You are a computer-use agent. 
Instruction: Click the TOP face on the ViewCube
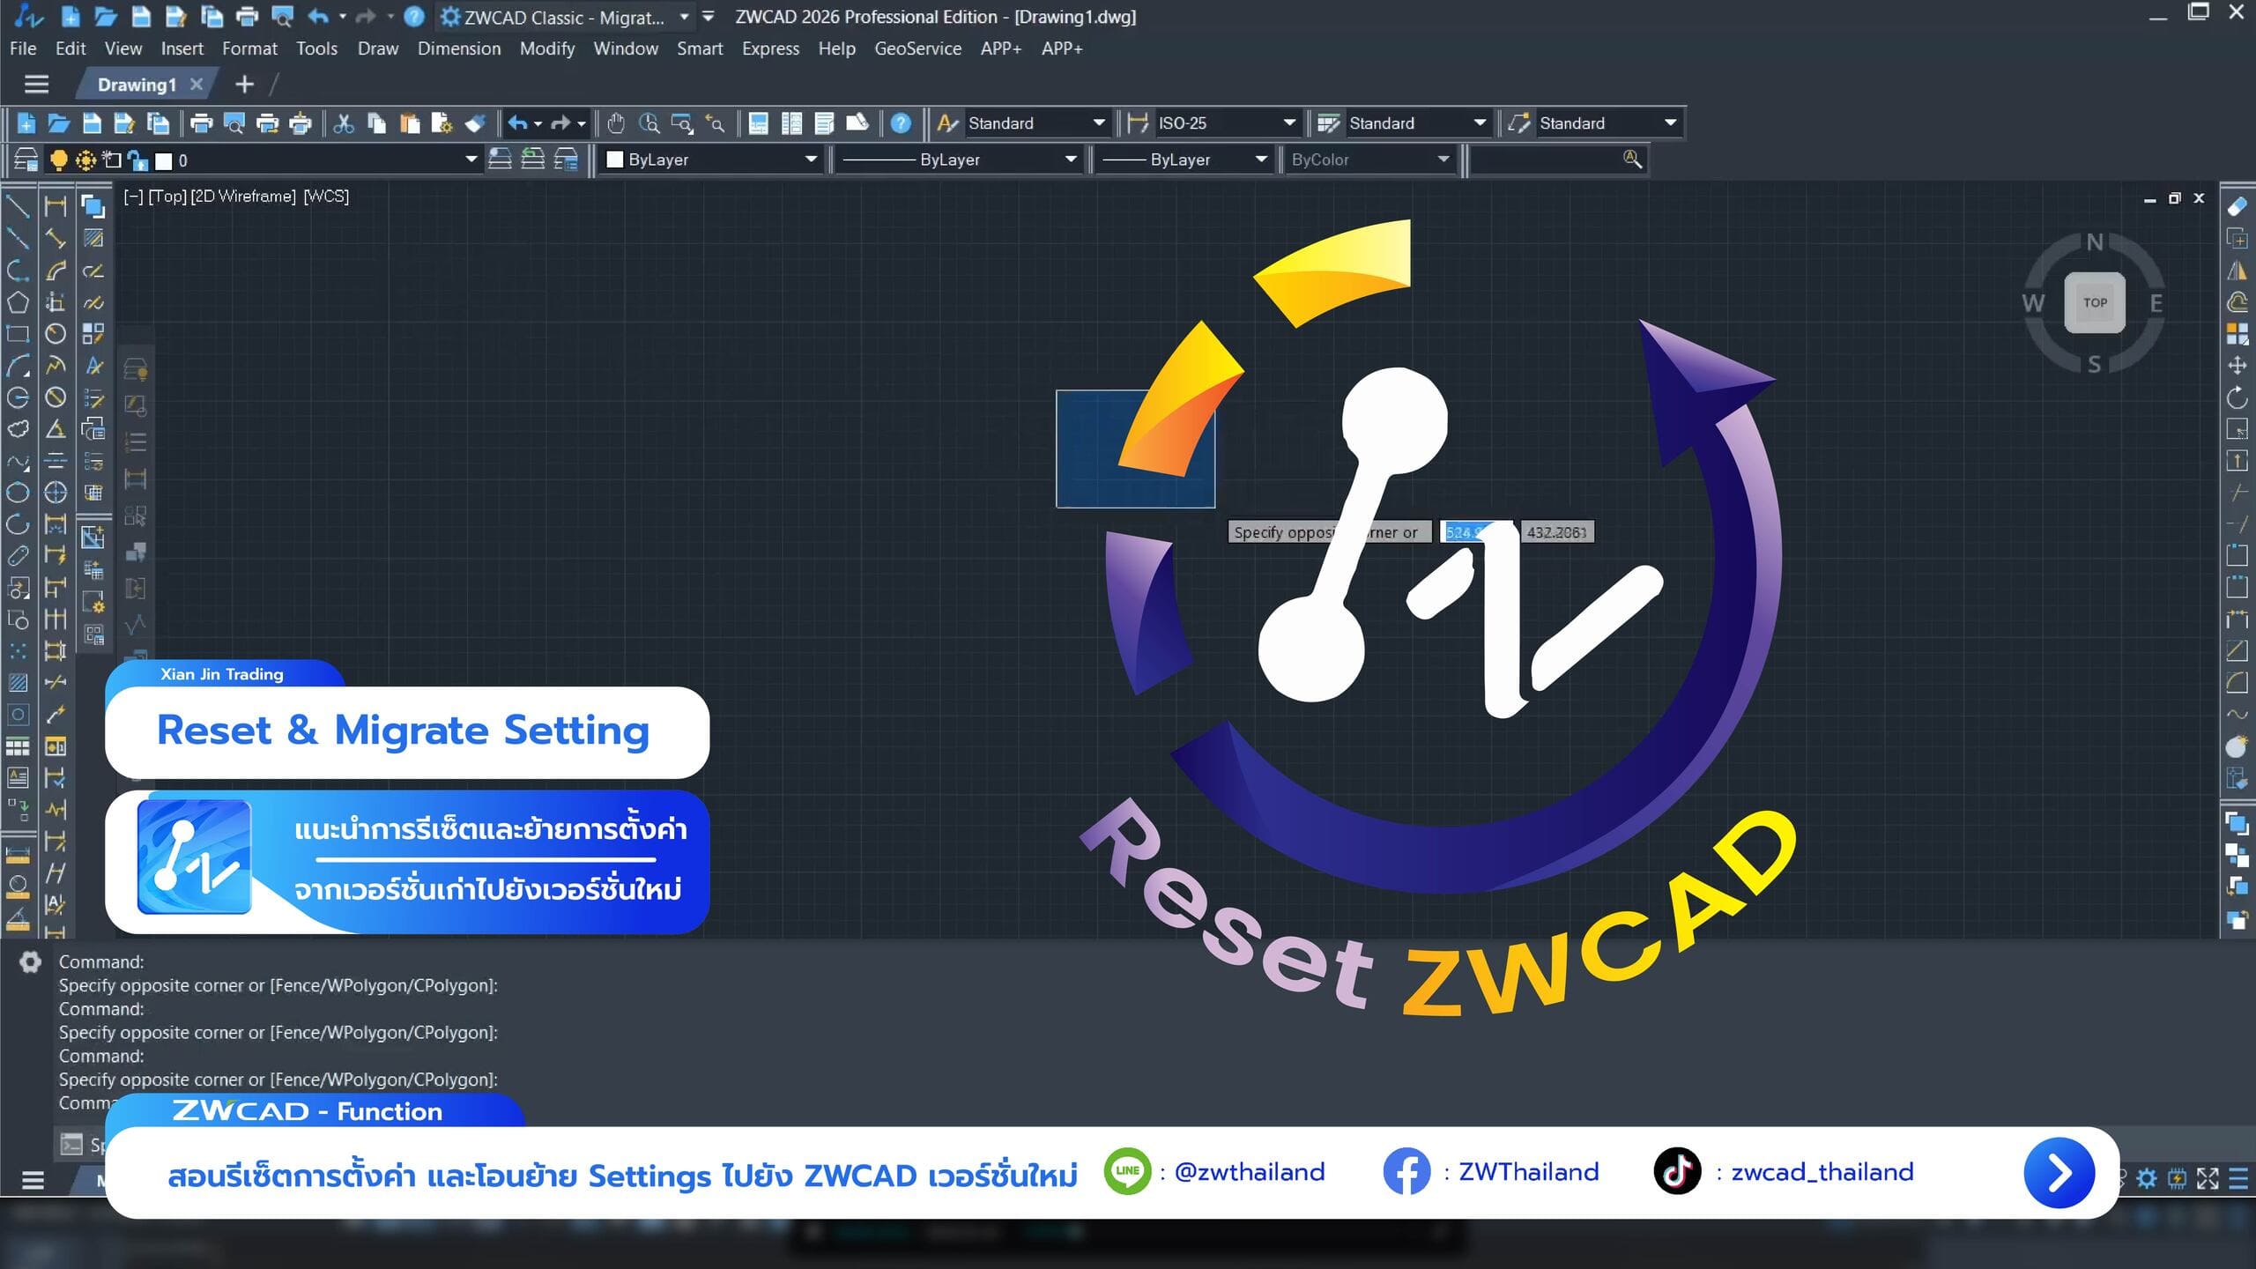[2096, 303]
